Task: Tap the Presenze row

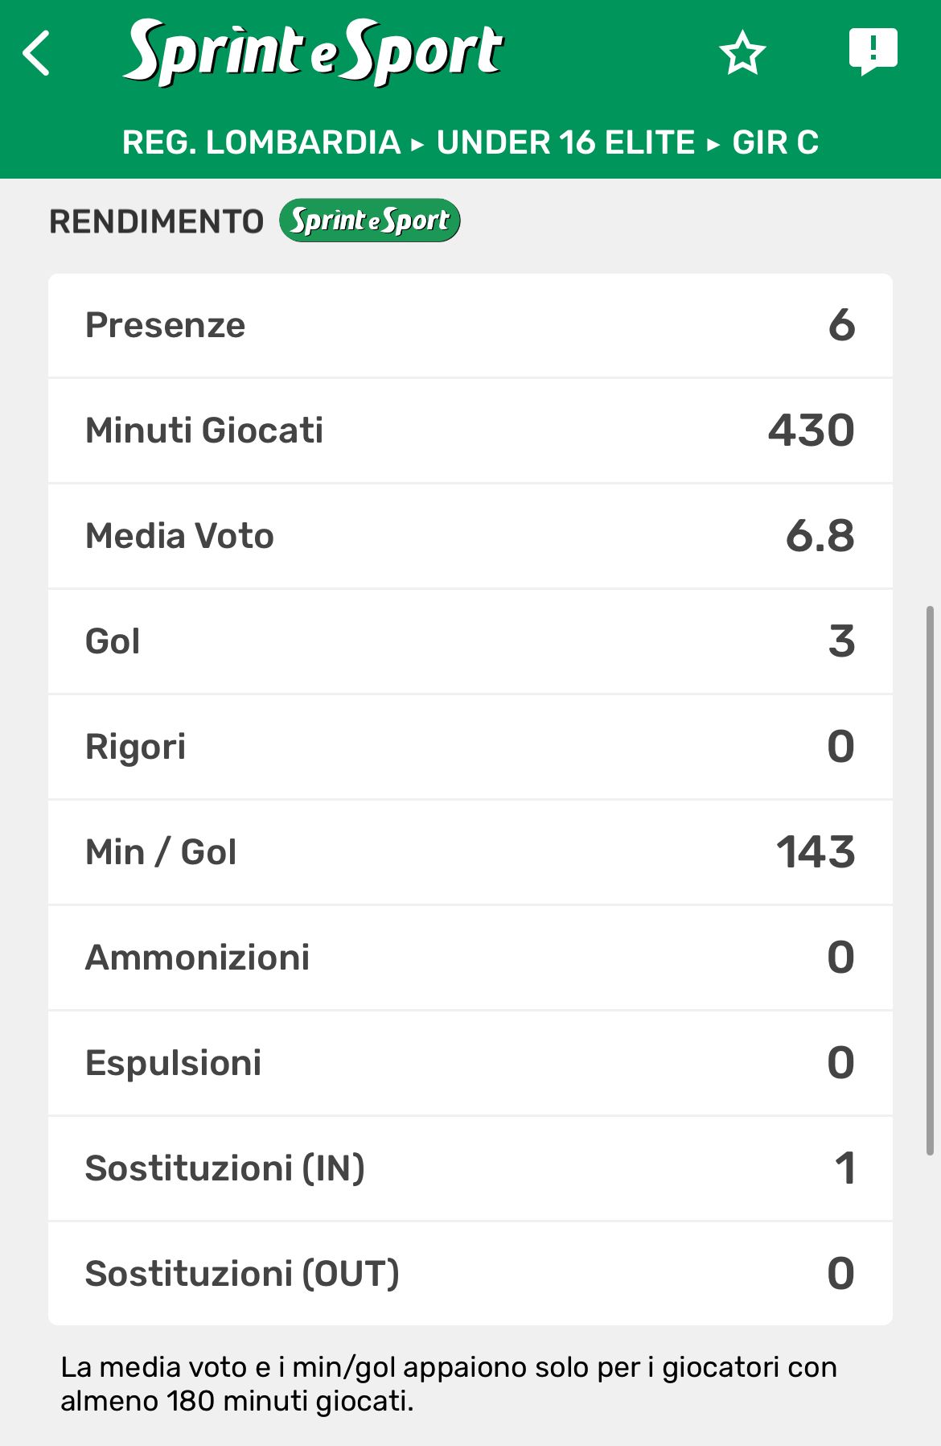Action: tap(470, 325)
